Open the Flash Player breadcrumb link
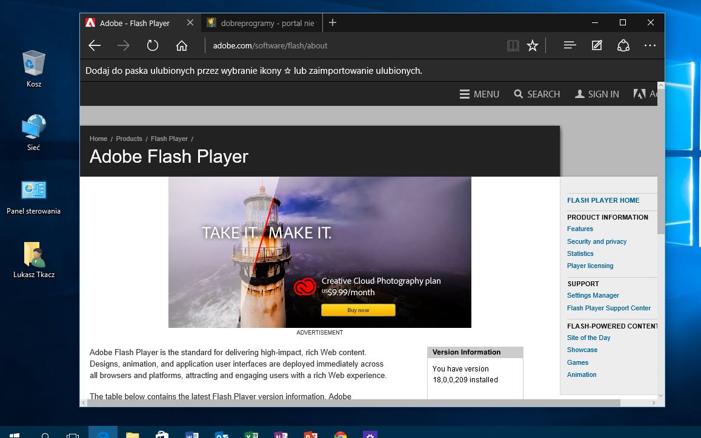This screenshot has width=701, height=438. [x=169, y=139]
